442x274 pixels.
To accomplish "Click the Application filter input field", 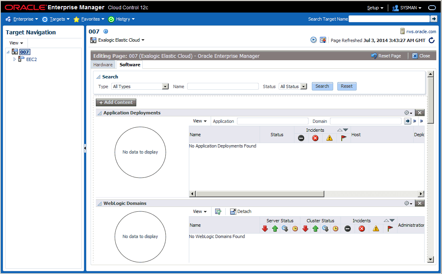I will click(x=273, y=121).
